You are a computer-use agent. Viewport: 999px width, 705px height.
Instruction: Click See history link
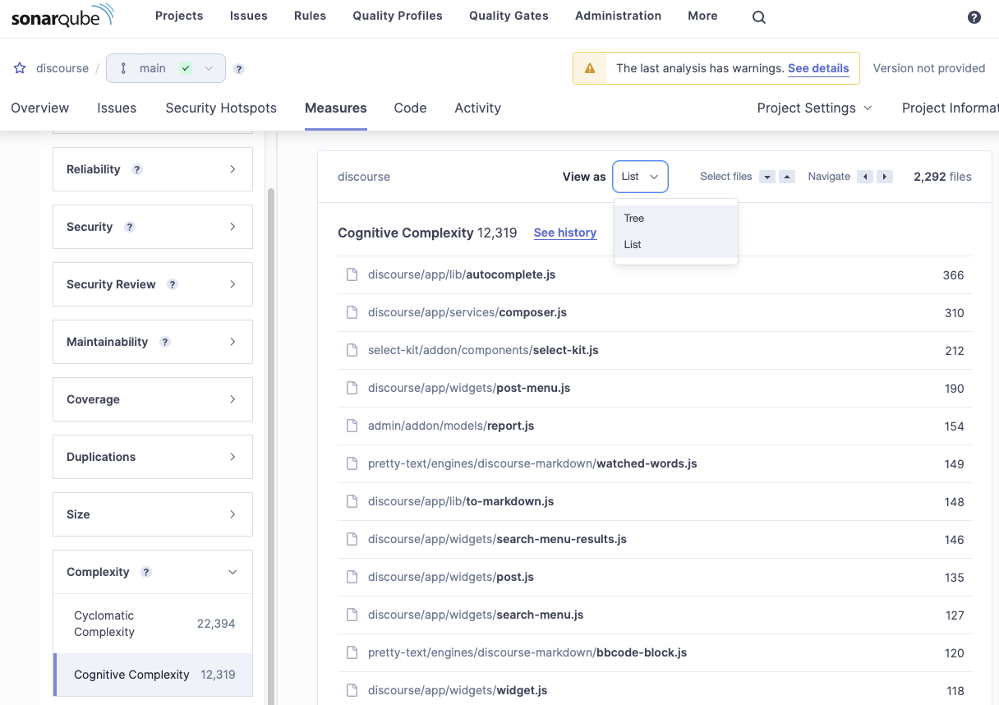(565, 233)
